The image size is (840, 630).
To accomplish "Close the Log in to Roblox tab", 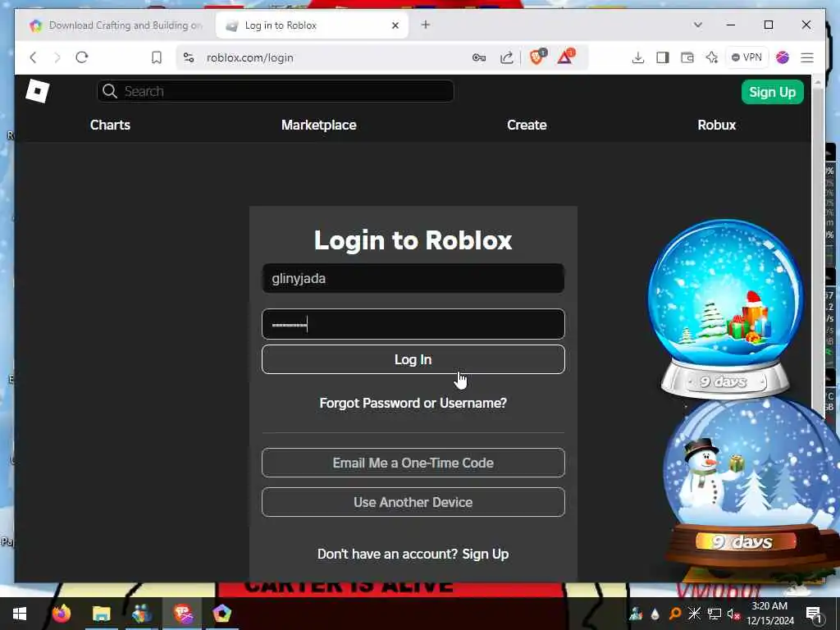I will [395, 25].
